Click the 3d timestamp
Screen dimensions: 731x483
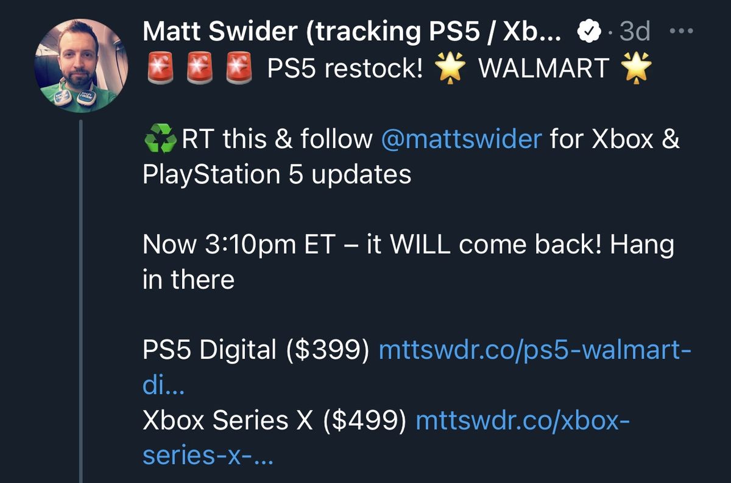point(636,30)
